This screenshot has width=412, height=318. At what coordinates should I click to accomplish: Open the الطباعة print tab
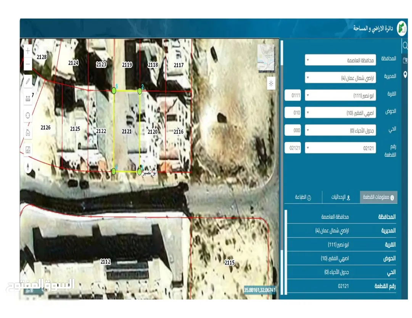coord(303,197)
